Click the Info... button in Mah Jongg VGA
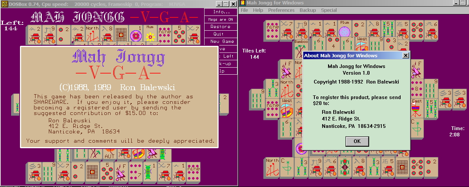The image size is (469, 187). 221,12
